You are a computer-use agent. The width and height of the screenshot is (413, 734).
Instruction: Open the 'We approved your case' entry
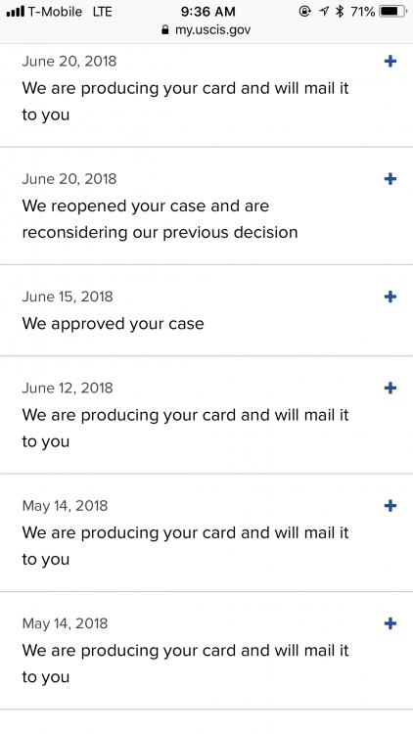point(206,310)
